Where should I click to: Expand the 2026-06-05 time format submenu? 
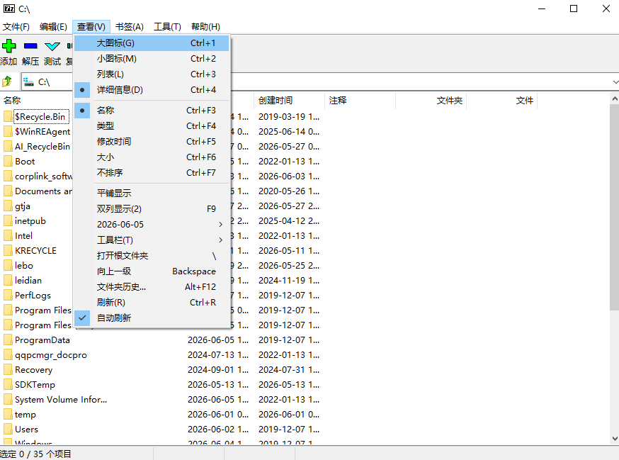152,225
